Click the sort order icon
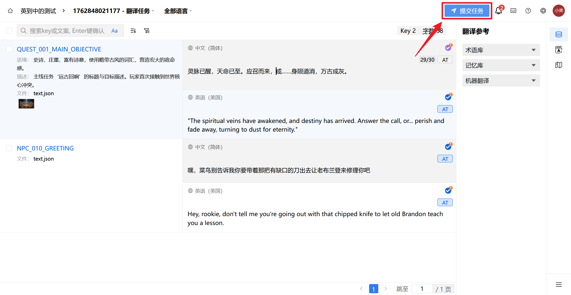This screenshot has width=571, height=295. [x=133, y=31]
